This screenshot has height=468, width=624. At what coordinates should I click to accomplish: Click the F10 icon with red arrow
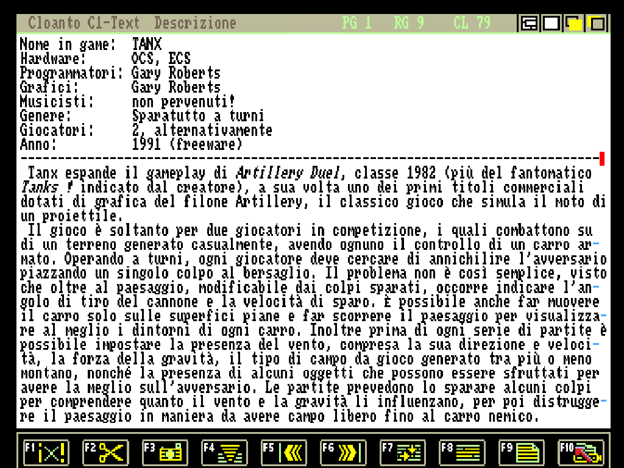click(x=581, y=452)
